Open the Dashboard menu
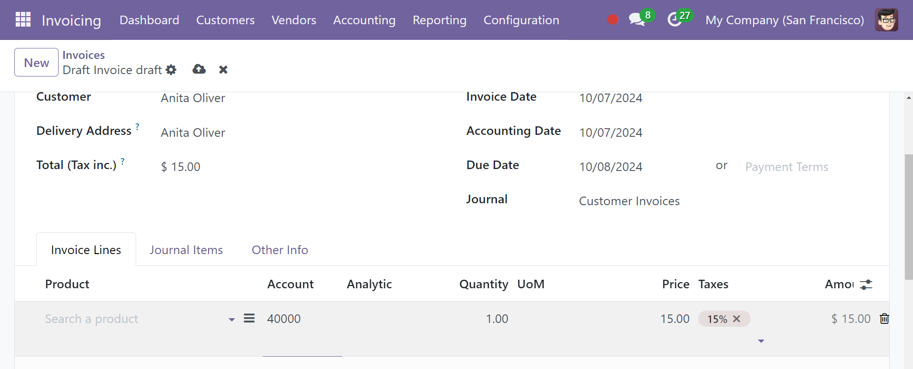 tap(149, 20)
